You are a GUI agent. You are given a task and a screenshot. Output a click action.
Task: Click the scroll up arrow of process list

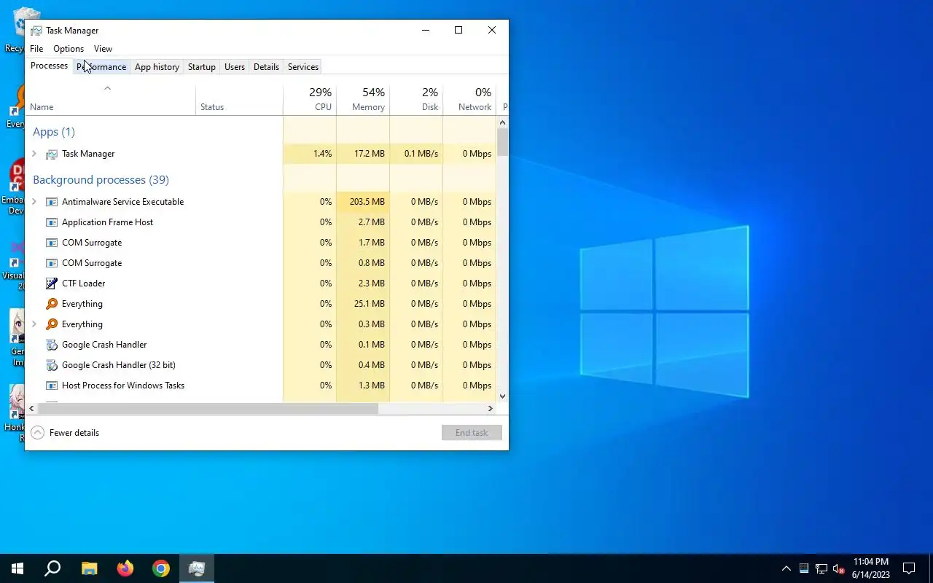coord(502,122)
